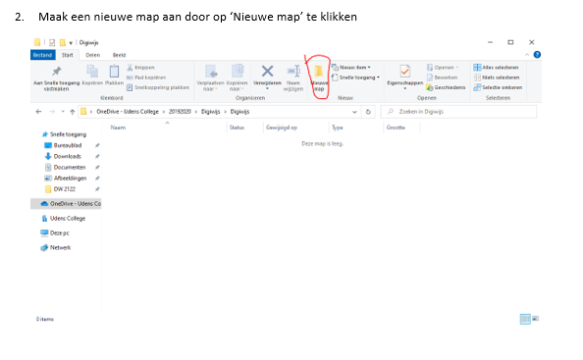Screen dimensions: 583x360
Task: Click the Naam wijzigen rename icon
Action: coord(293,71)
